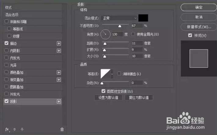Viewport: 217px width, 135px height.
Task: Click the fx add layer effect icon
Action: pyautogui.click(x=7, y=129)
